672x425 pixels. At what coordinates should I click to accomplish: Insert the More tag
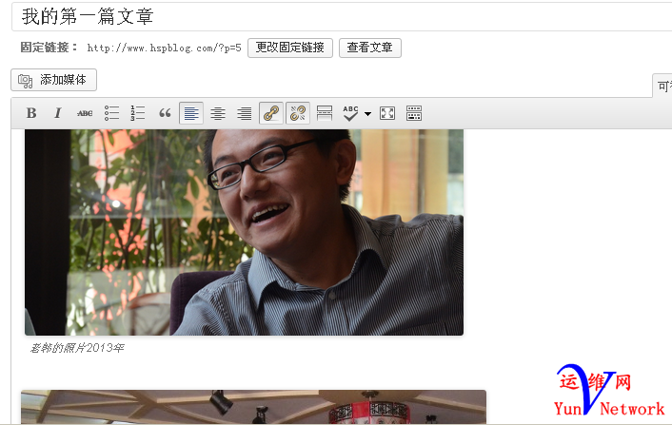click(x=325, y=113)
